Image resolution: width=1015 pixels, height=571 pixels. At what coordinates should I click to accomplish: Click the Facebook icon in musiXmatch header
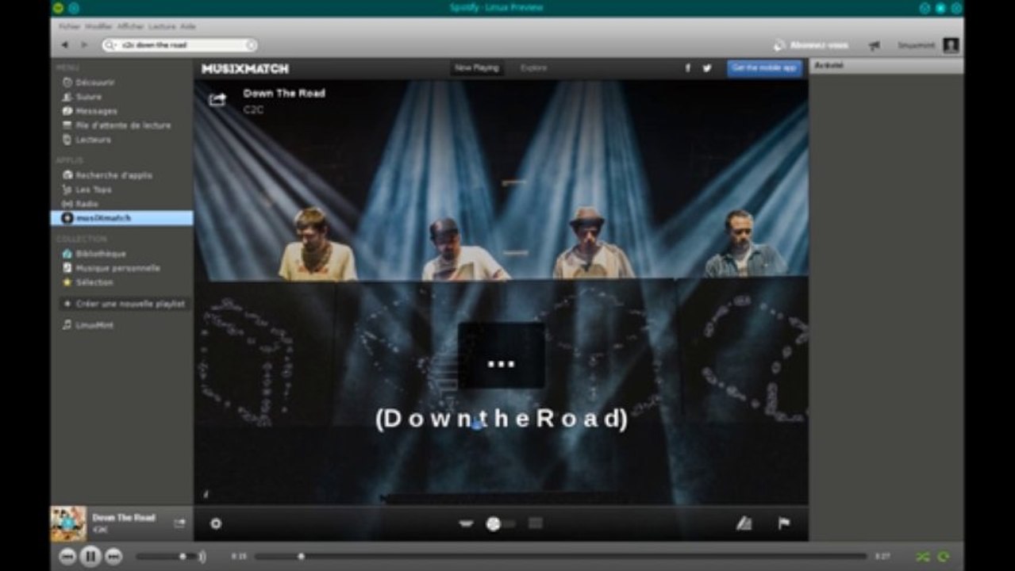688,68
